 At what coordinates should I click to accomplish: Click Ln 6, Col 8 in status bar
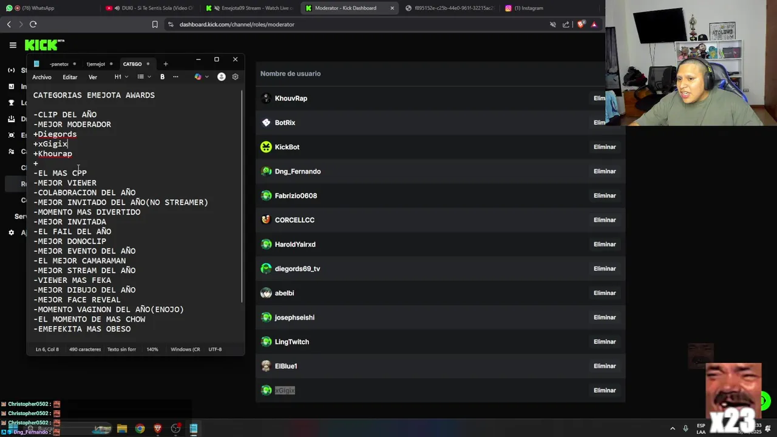point(47,350)
